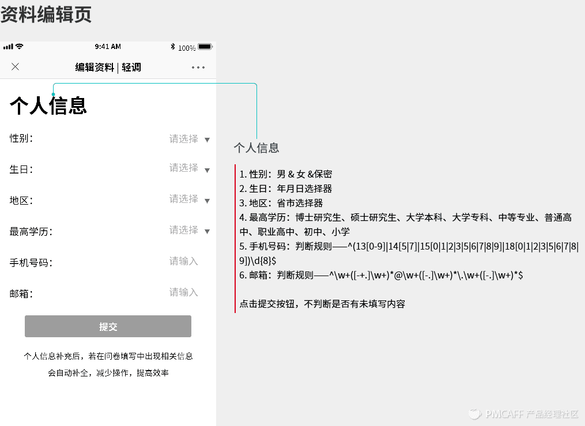The image size is (585, 426).
Task: Click the battery icon in status bar
Action: click(x=205, y=47)
